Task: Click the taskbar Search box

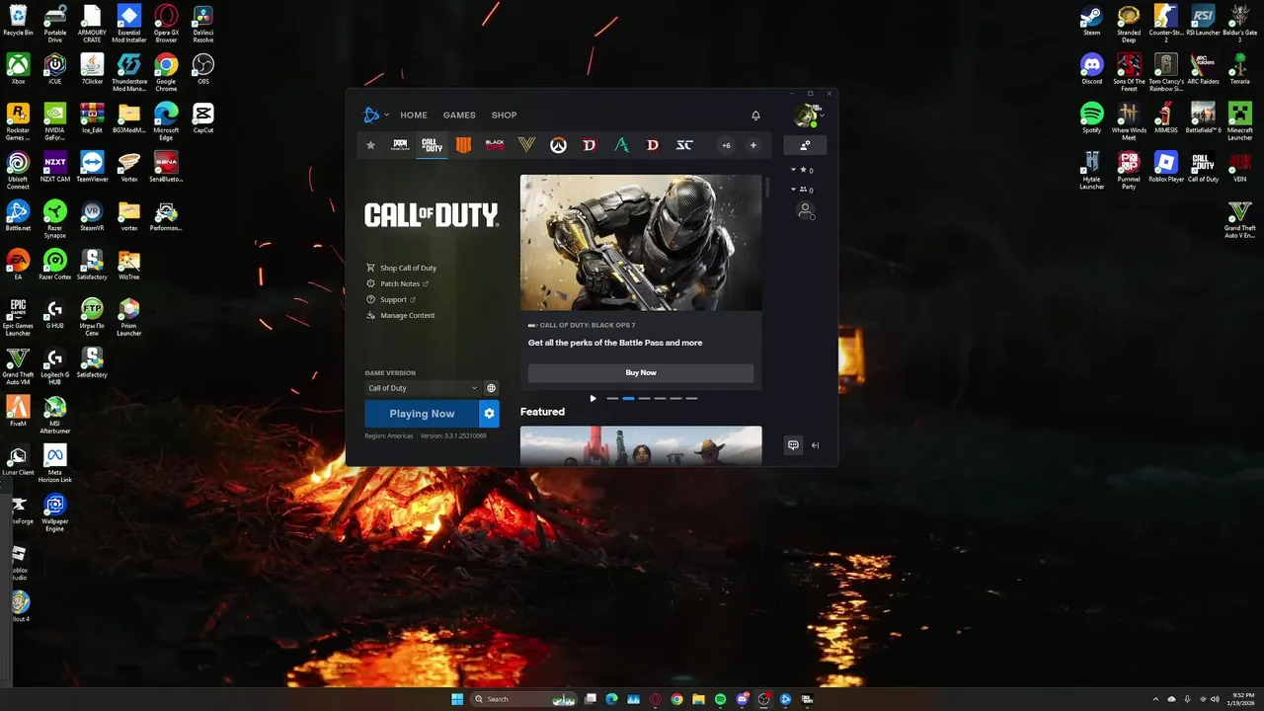Action: [523, 699]
